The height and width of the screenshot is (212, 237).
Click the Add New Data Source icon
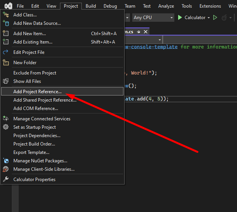click(6, 23)
